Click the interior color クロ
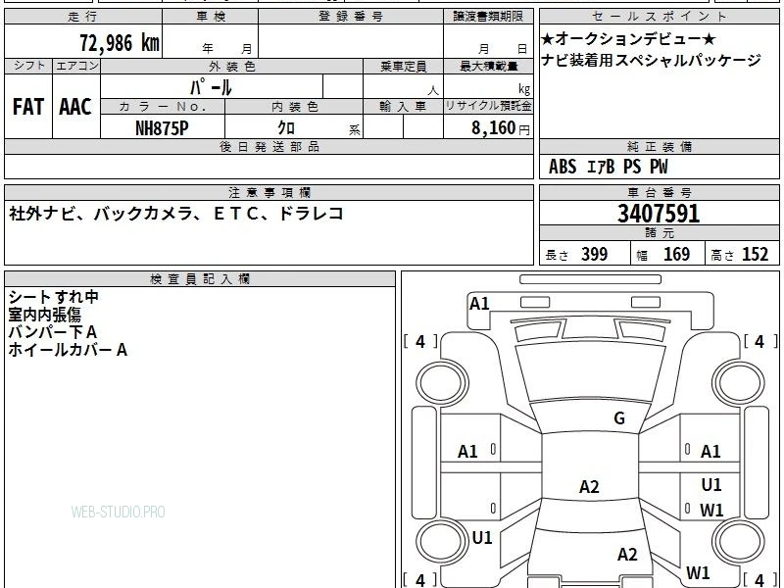 pyautogui.click(x=286, y=128)
